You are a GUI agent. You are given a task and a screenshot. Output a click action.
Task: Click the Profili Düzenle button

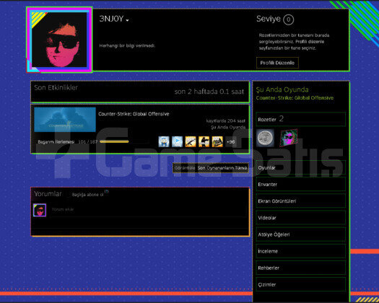pyautogui.click(x=277, y=63)
